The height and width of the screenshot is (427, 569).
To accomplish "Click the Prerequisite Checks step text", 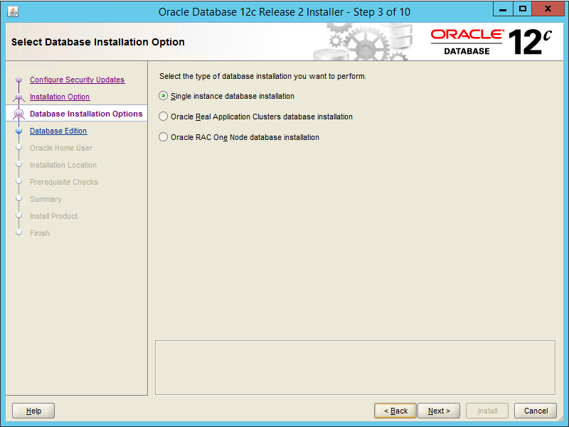I will tap(64, 182).
